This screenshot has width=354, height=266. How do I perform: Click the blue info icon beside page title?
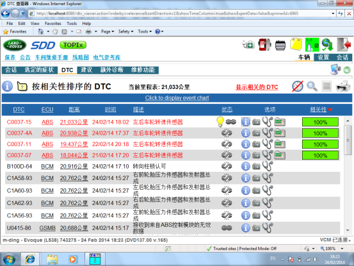(x=8, y=87)
